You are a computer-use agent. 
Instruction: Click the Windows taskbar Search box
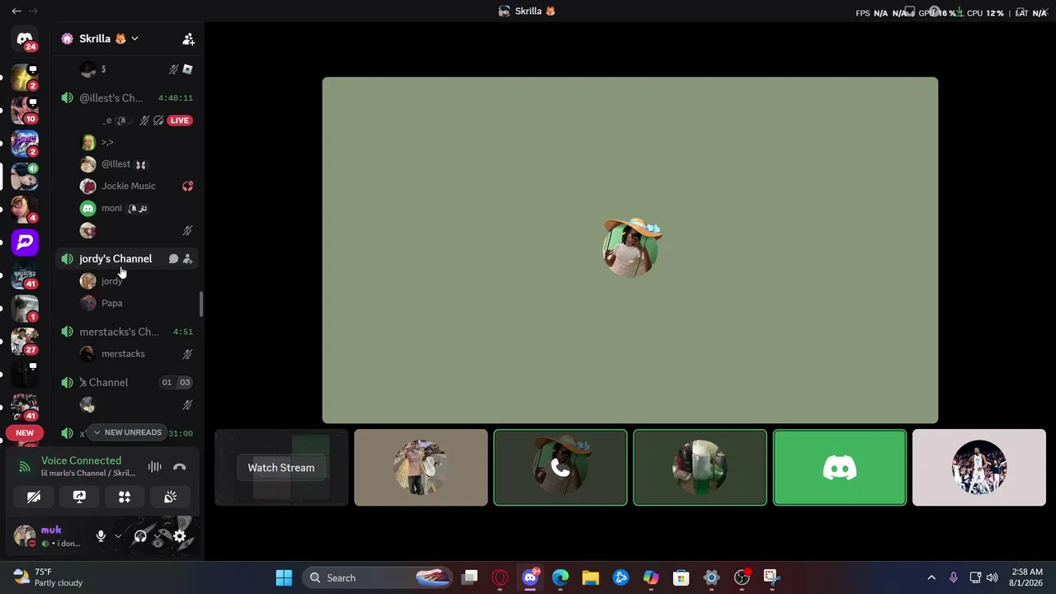(x=378, y=577)
